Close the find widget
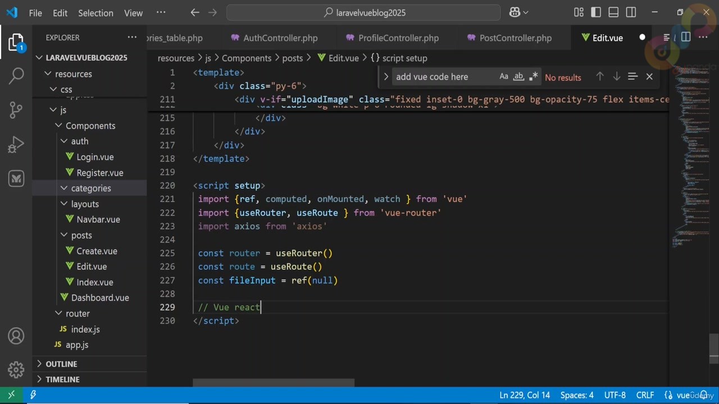Screen dimensions: 719x404 [649, 76]
